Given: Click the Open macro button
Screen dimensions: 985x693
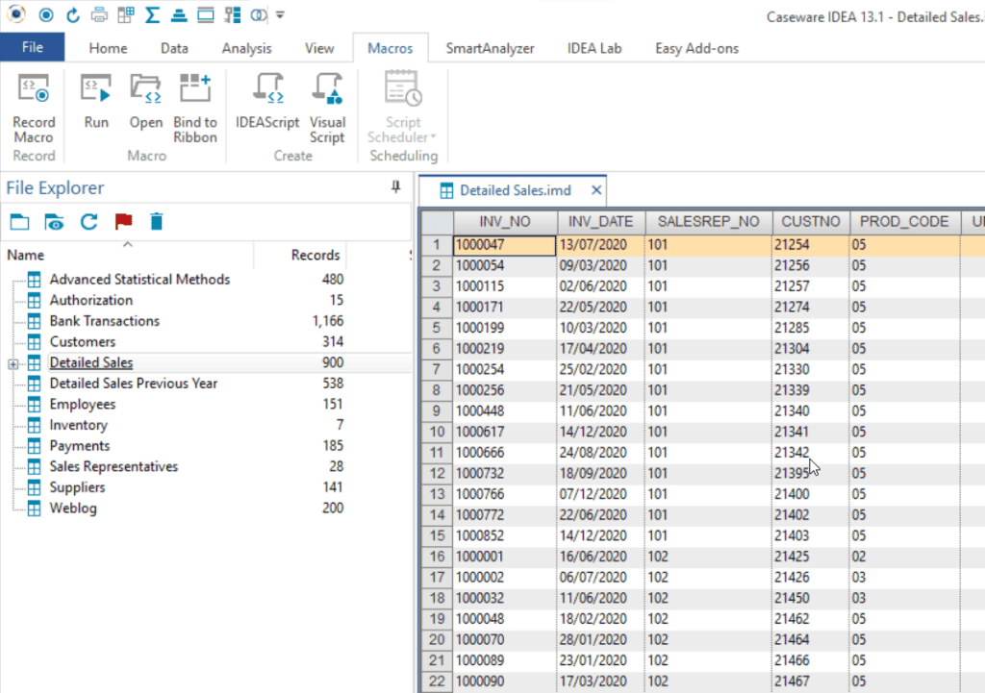Looking at the screenshot, I should coord(146,102).
